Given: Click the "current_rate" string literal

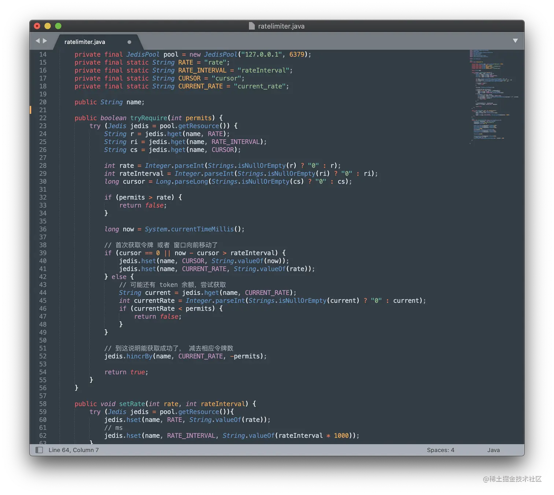Looking at the screenshot, I should pyautogui.click(x=260, y=86).
